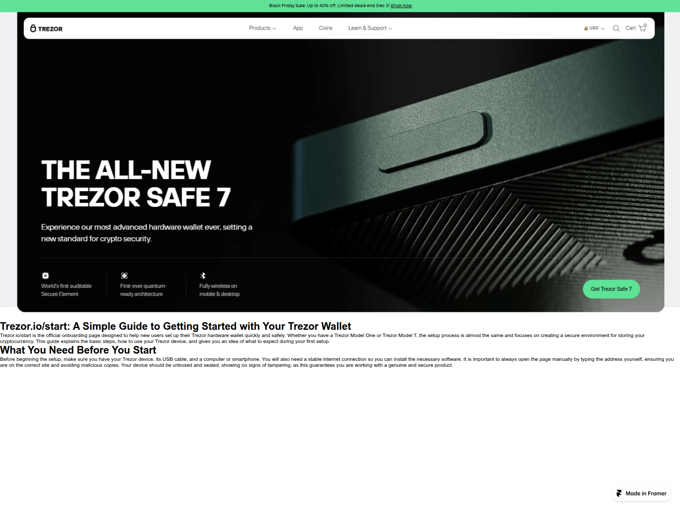Click the Made in Framer badge
Screen dimensions: 680x510
pyautogui.click(x=642, y=493)
